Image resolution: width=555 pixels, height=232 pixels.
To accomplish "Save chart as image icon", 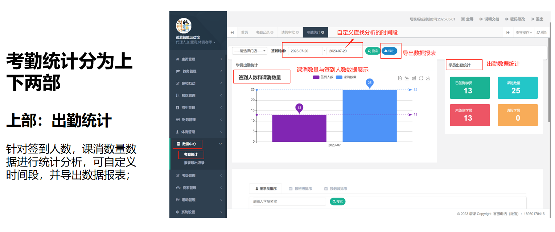I will coord(428,78).
